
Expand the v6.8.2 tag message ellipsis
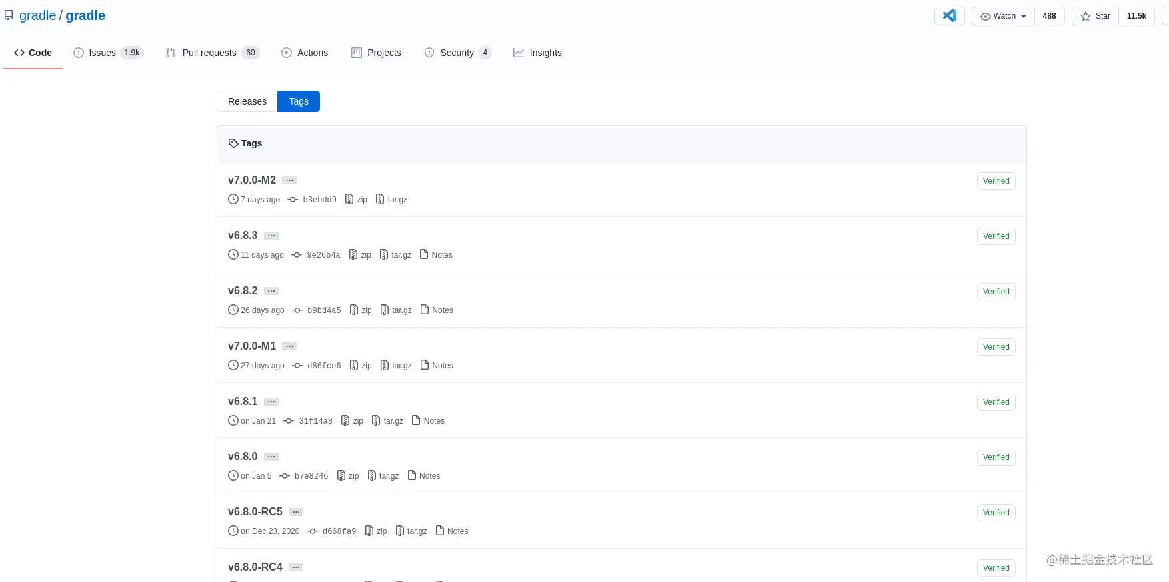tap(271, 291)
